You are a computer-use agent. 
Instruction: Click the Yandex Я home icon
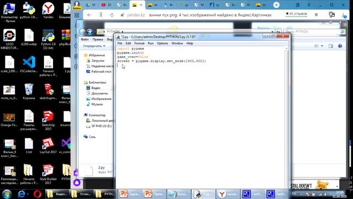pyautogui.click(x=101, y=15)
